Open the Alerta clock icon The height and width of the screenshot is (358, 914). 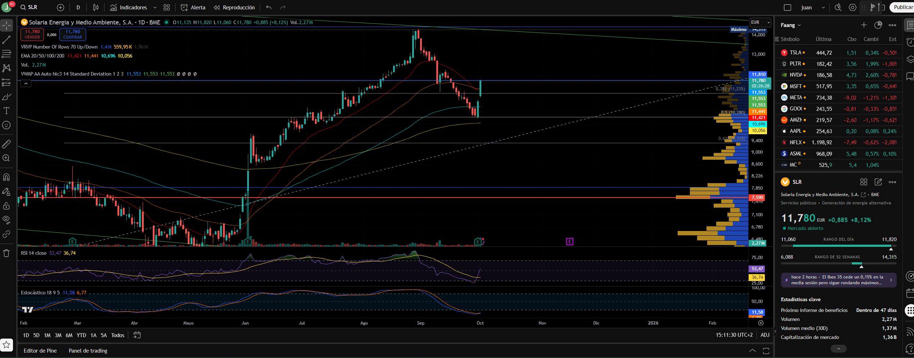(x=184, y=7)
